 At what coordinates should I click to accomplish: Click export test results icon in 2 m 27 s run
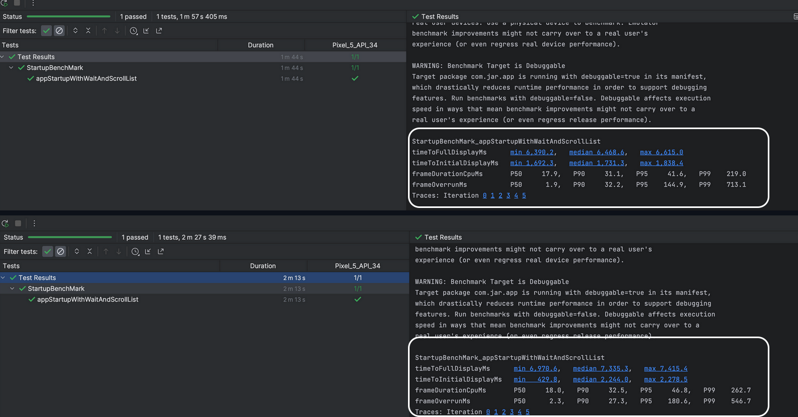(x=161, y=251)
